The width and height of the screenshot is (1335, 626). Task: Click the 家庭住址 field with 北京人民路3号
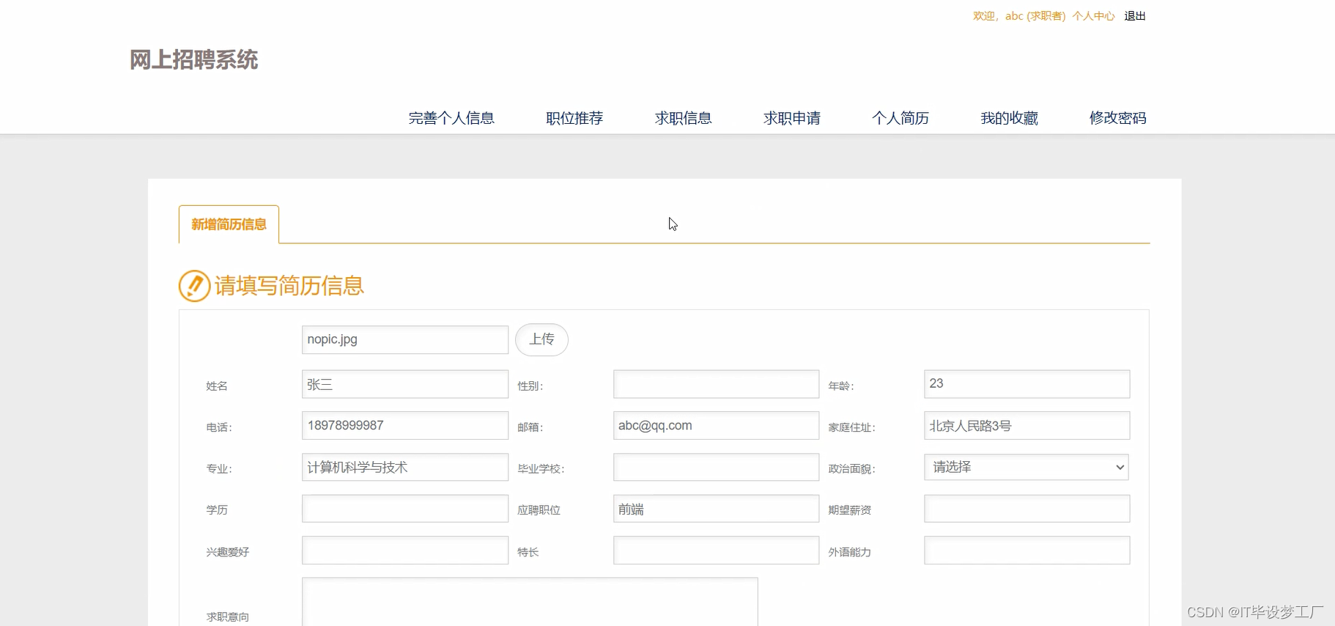[1027, 426]
